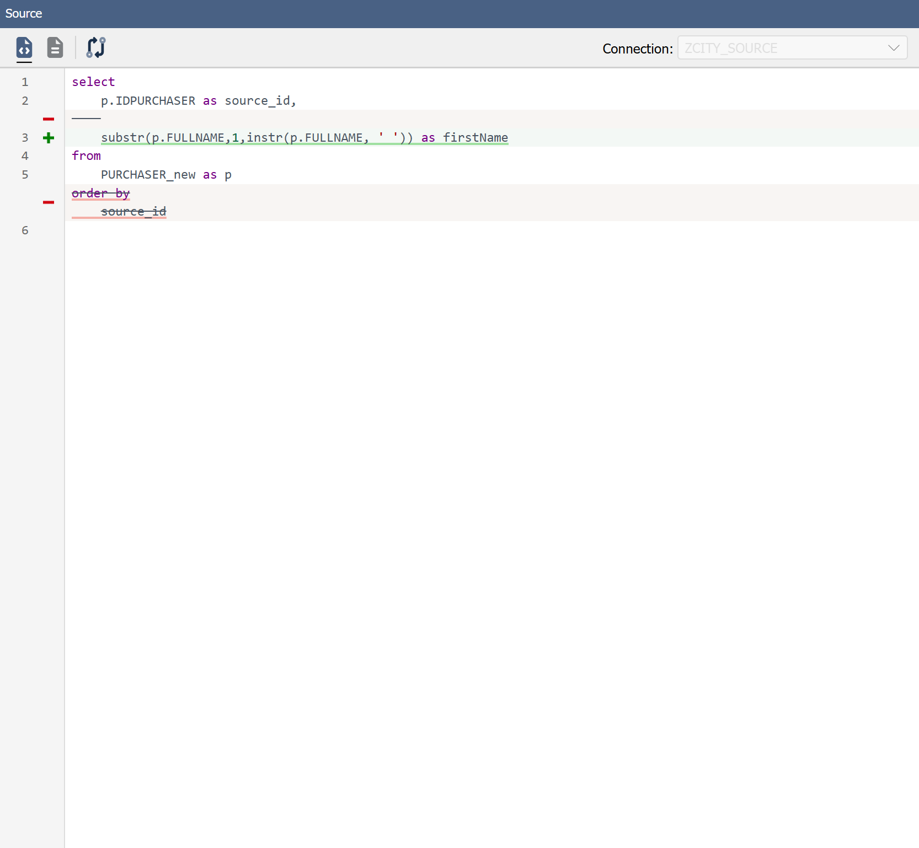
Task: Click 'PURCHASER_new' table name
Action: point(148,175)
